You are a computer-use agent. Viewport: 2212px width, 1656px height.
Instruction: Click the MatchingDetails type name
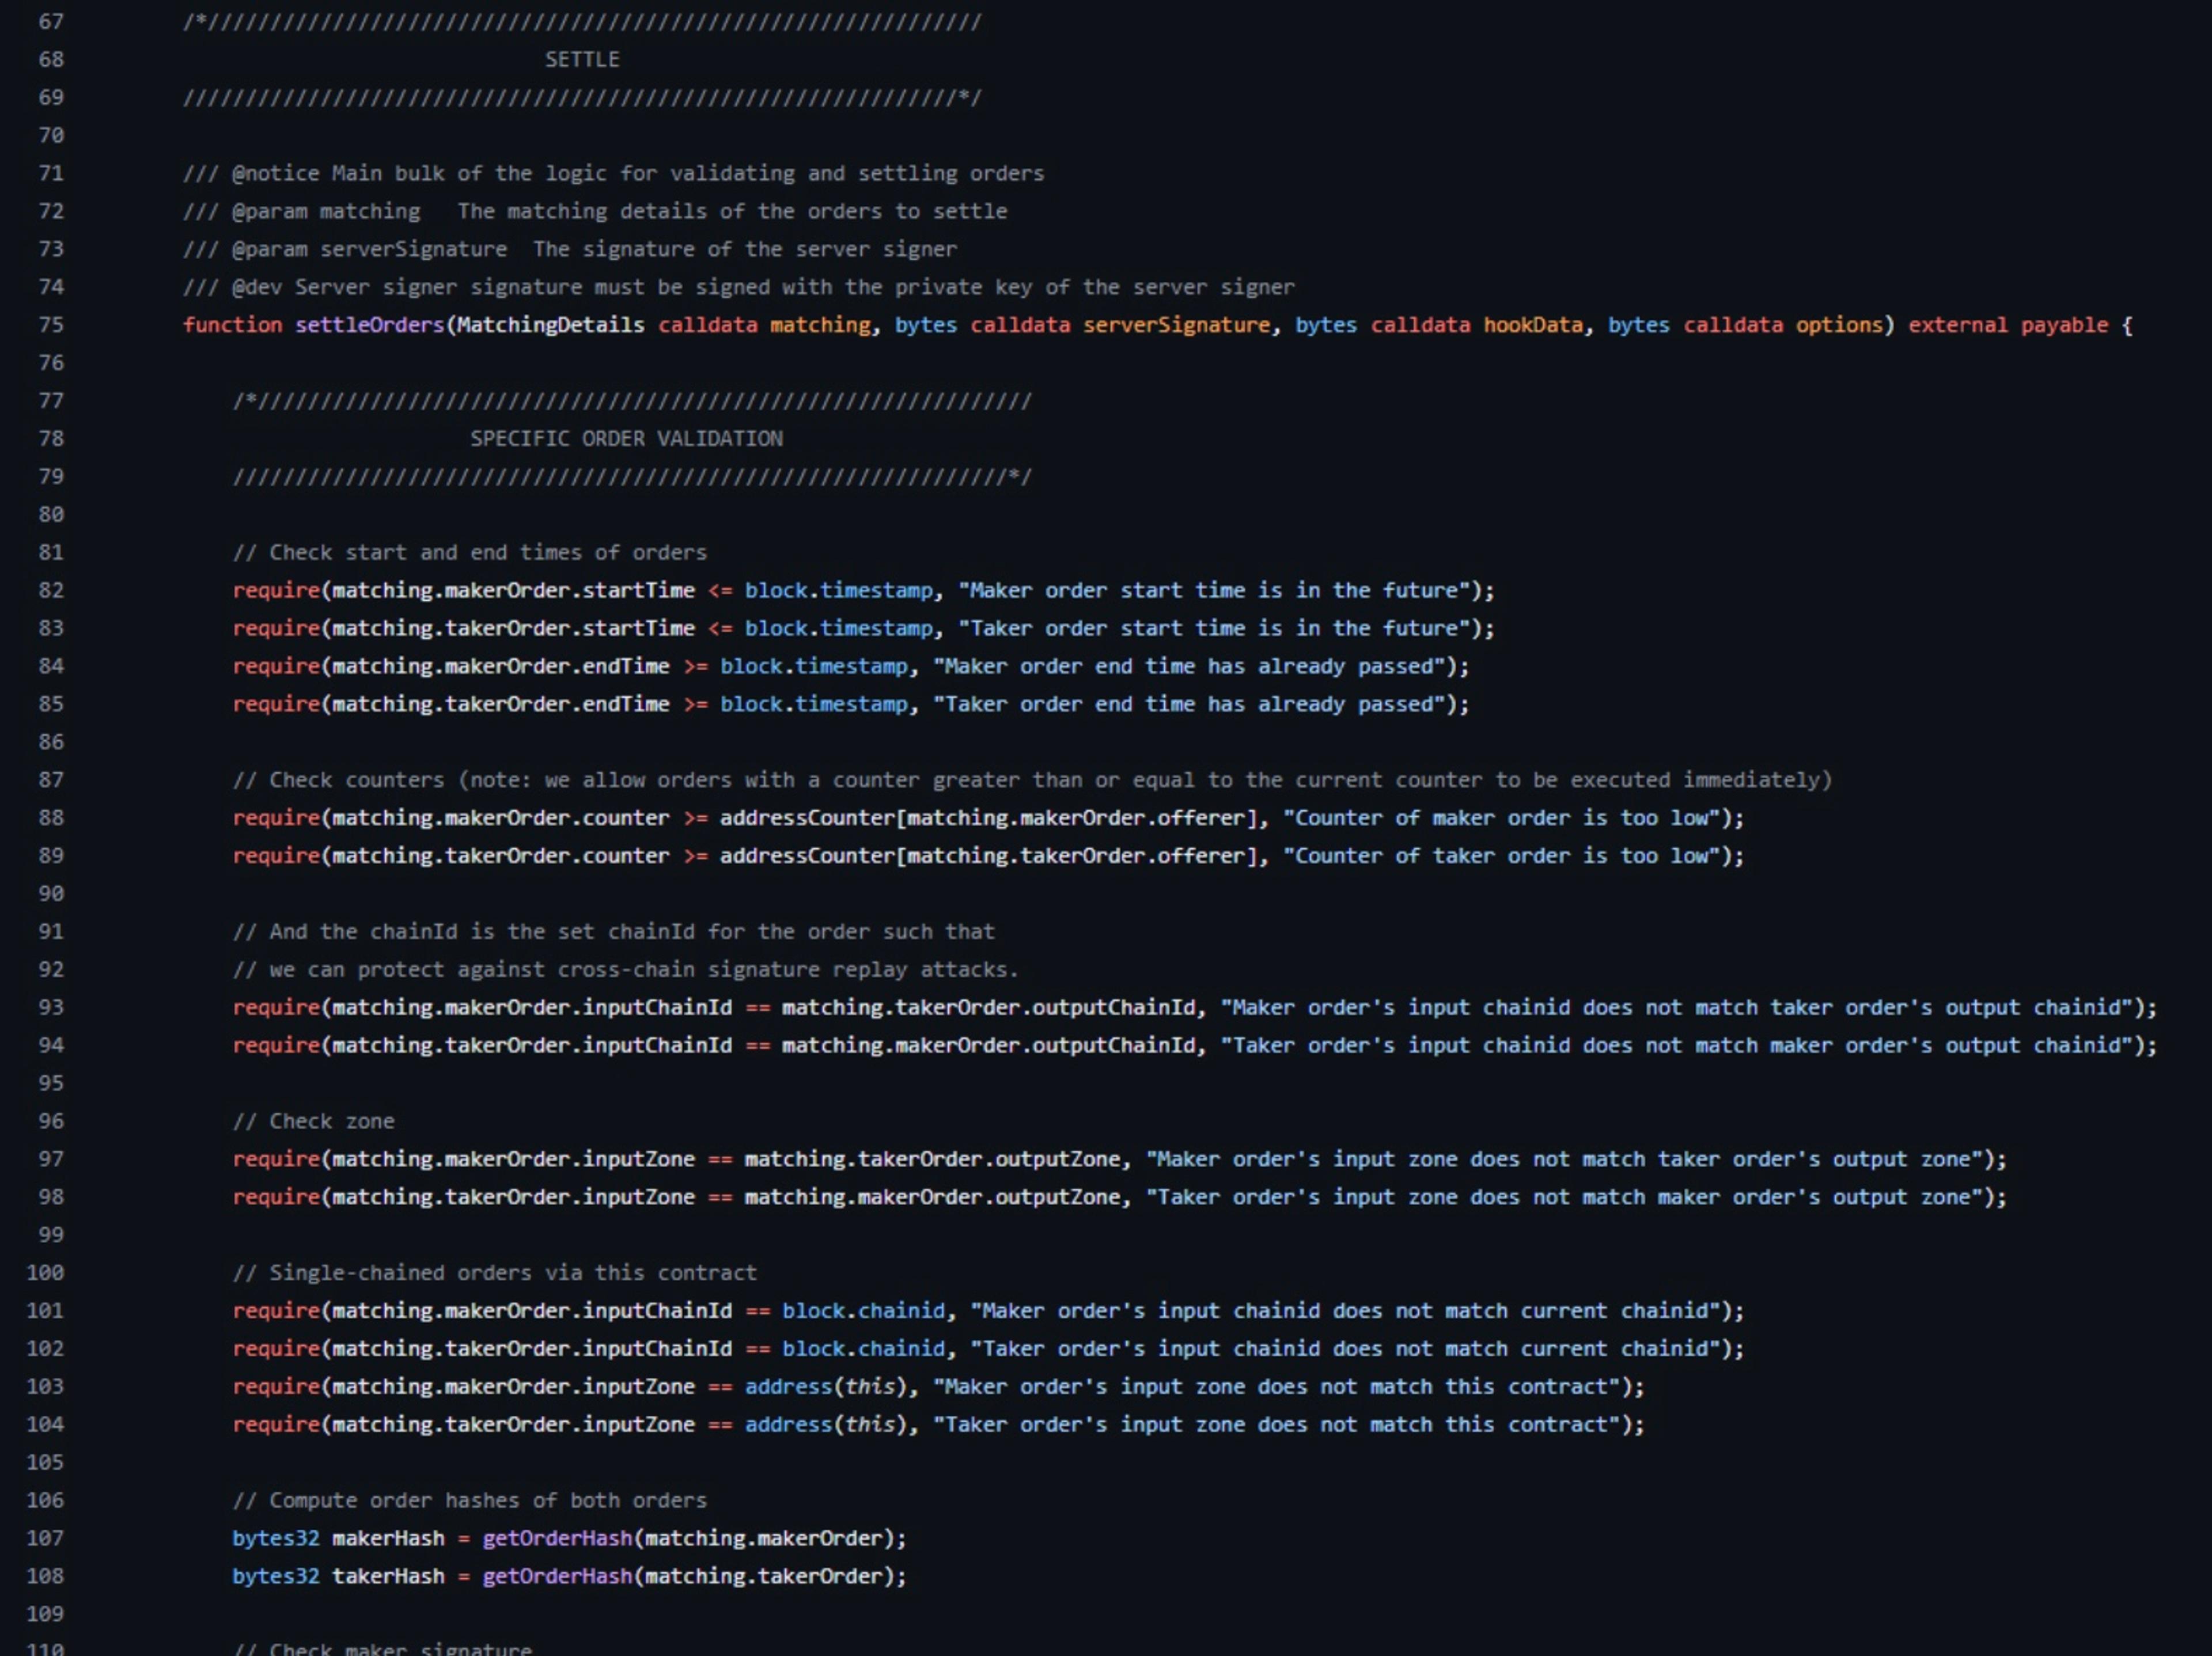click(x=550, y=325)
